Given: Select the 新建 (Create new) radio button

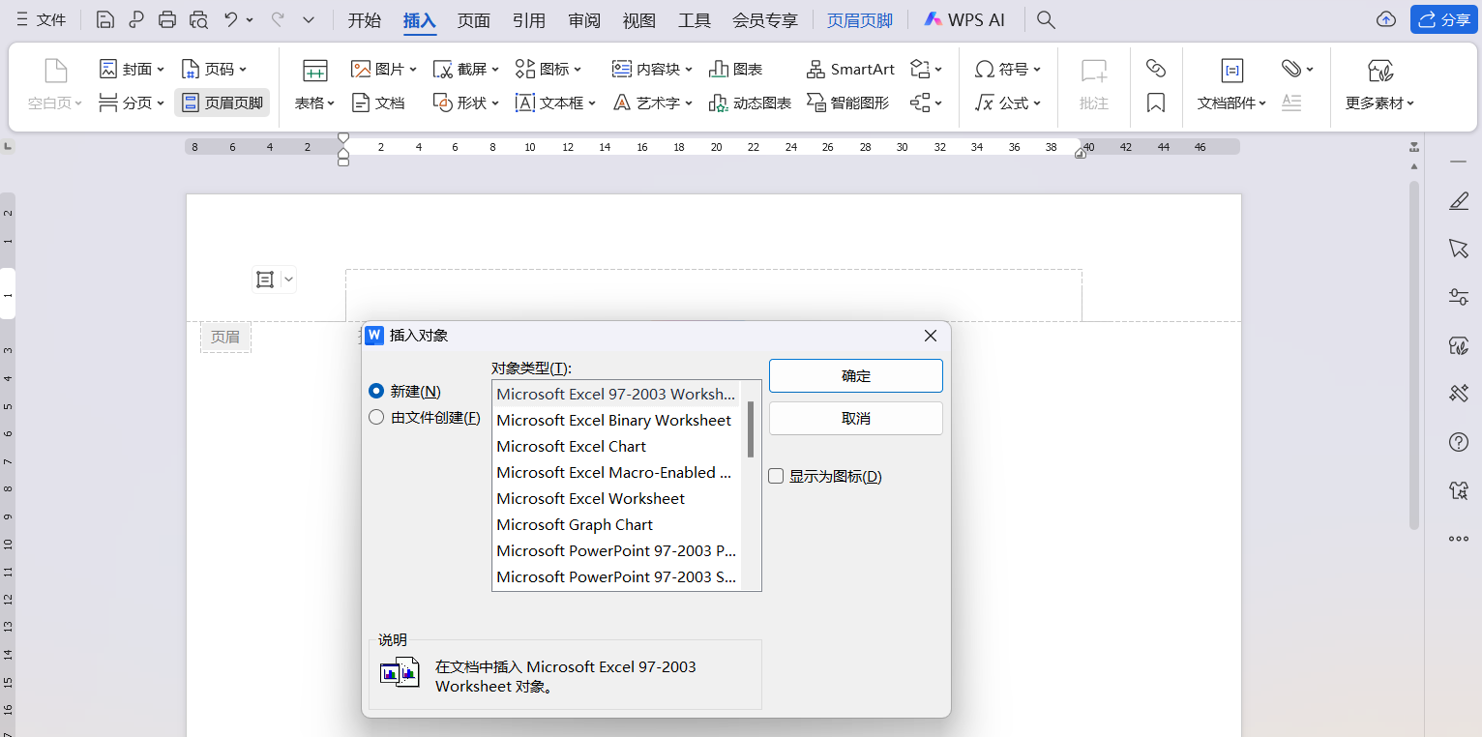Looking at the screenshot, I should 377,392.
